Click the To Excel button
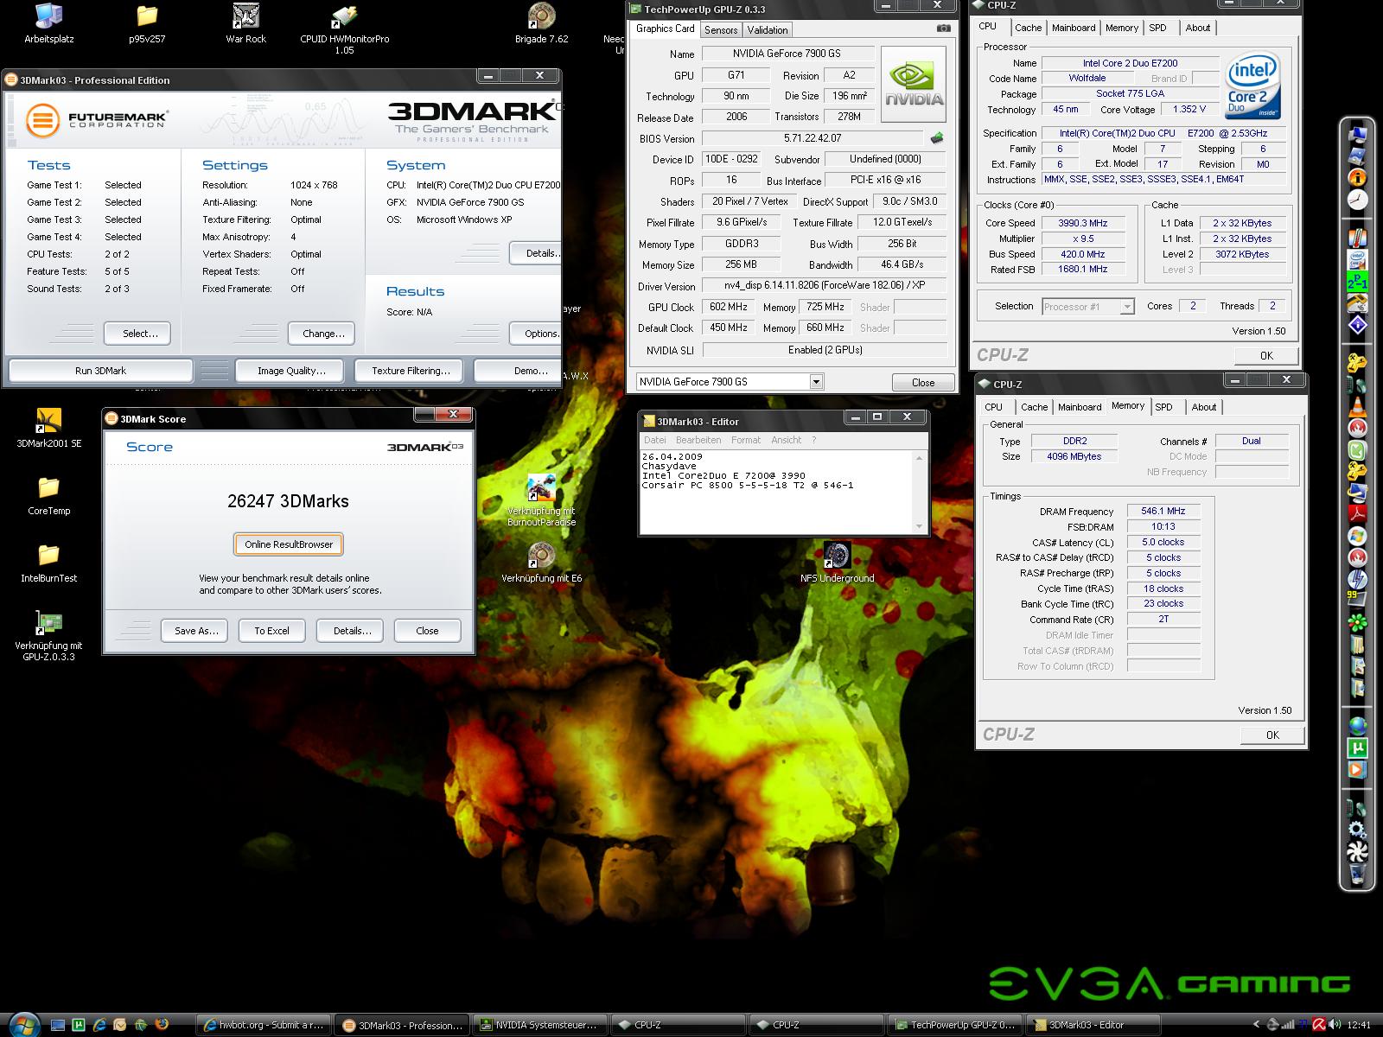The height and width of the screenshot is (1037, 1383). coord(271,631)
